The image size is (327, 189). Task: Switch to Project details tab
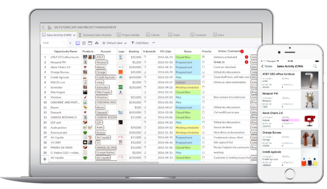(x=128, y=35)
